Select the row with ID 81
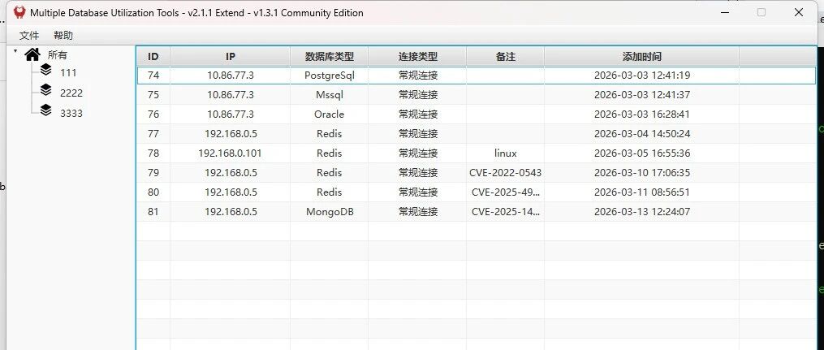Image resolution: width=824 pixels, height=350 pixels. (476, 212)
